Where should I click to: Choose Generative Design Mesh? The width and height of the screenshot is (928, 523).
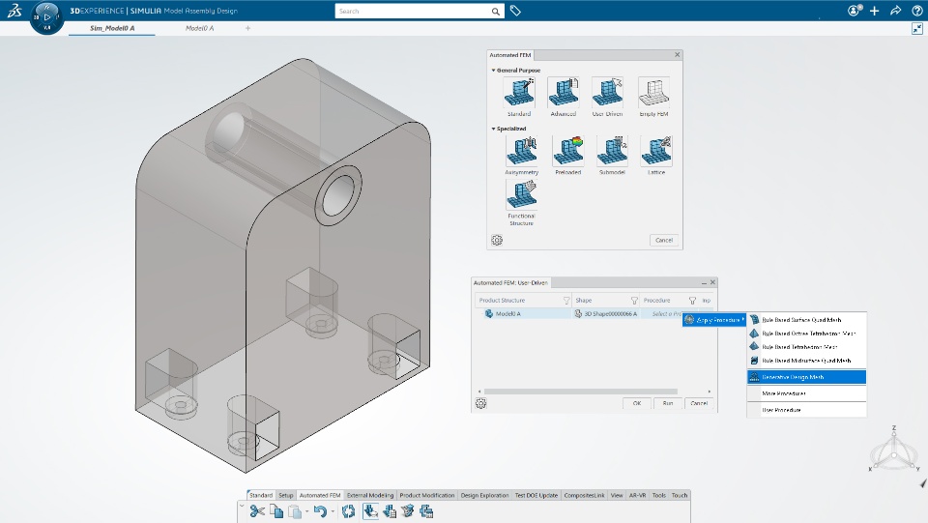(x=806, y=377)
